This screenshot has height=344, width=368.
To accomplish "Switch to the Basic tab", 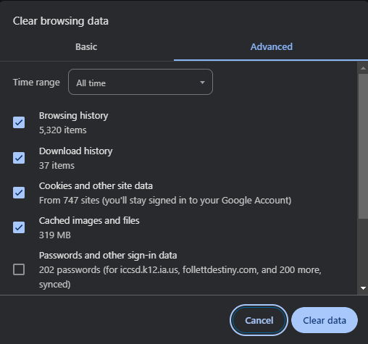I will point(86,47).
